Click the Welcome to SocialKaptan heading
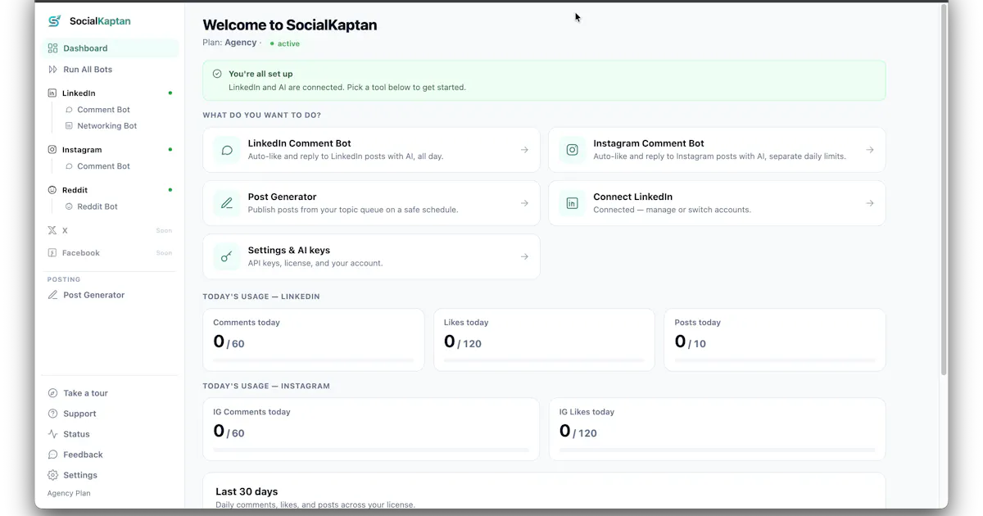The width and height of the screenshot is (983, 516). click(x=290, y=25)
